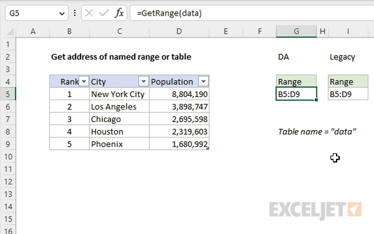Select the population cell 3,898,747

(x=179, y=106)
